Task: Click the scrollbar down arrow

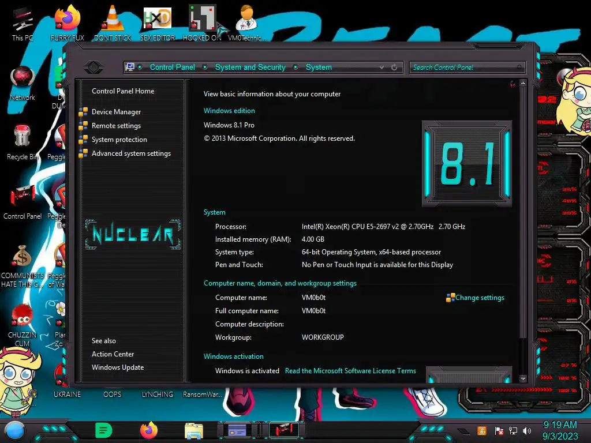Action: (523, 378)
